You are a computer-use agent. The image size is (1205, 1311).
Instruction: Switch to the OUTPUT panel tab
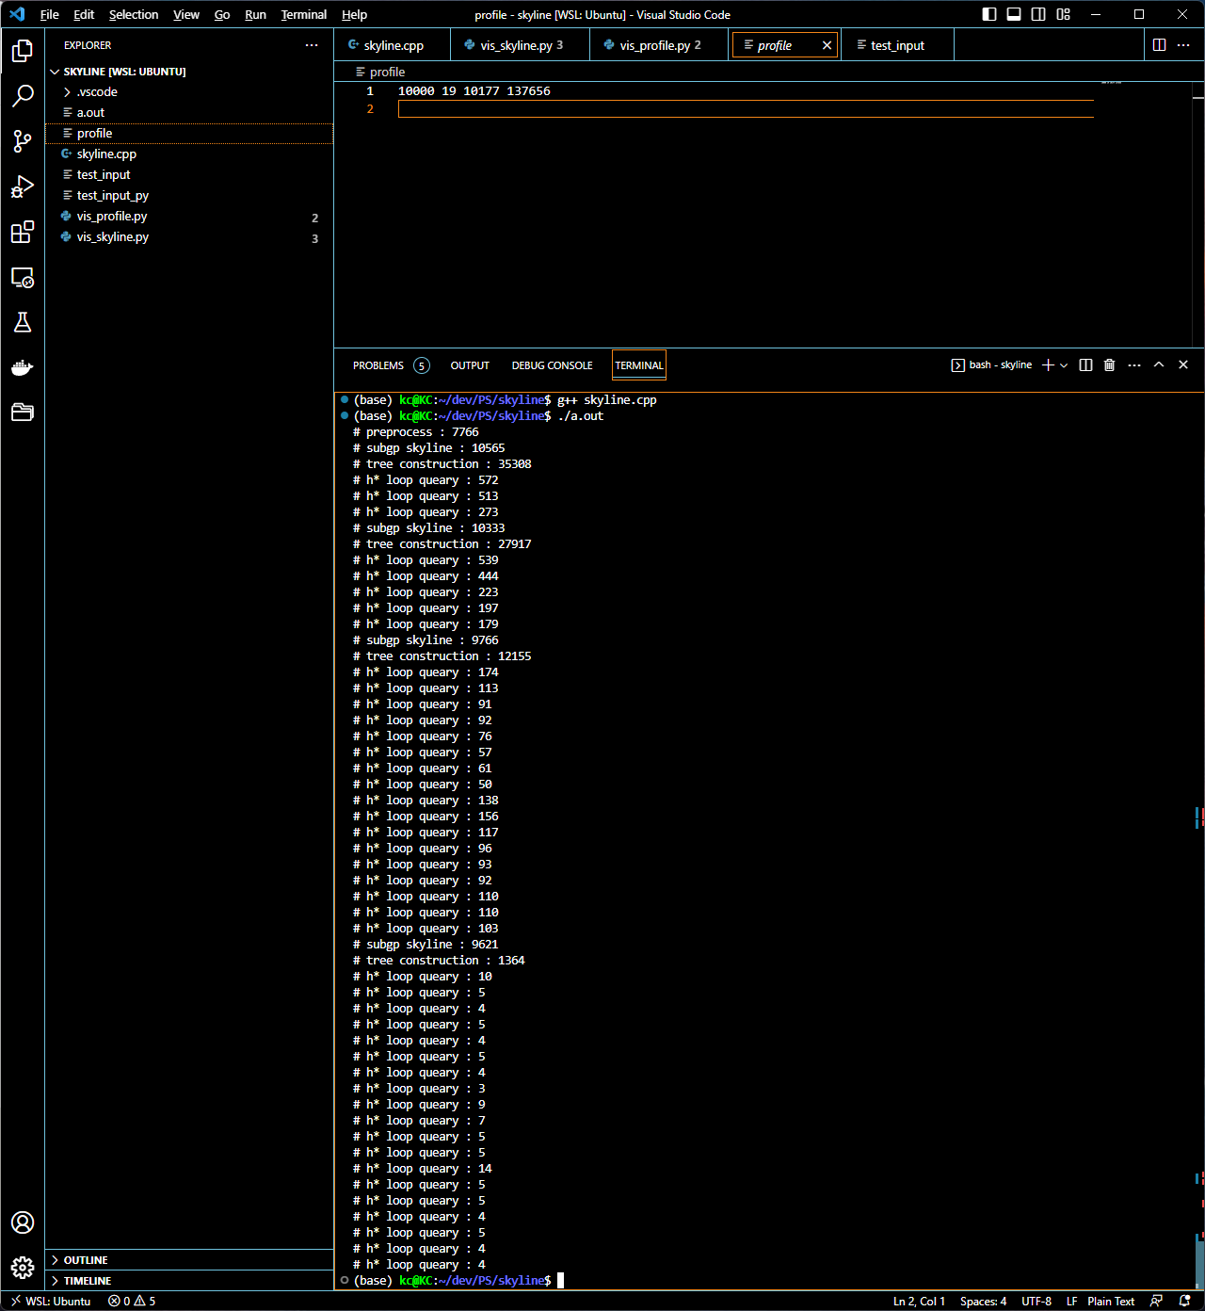click(x=470, y=365)
